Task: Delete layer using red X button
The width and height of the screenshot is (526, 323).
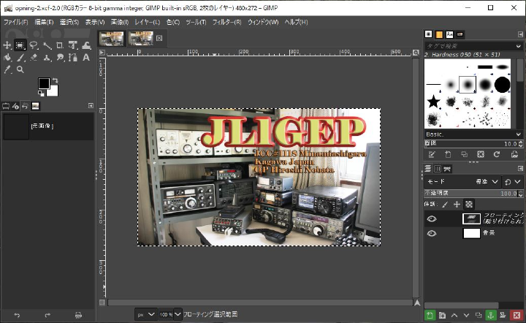Action: (x=517, y=315)
